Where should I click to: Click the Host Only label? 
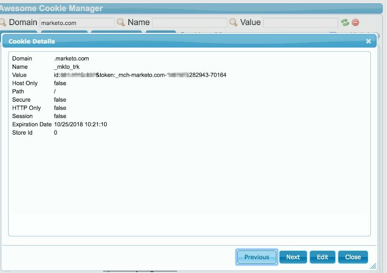point(25,83)
